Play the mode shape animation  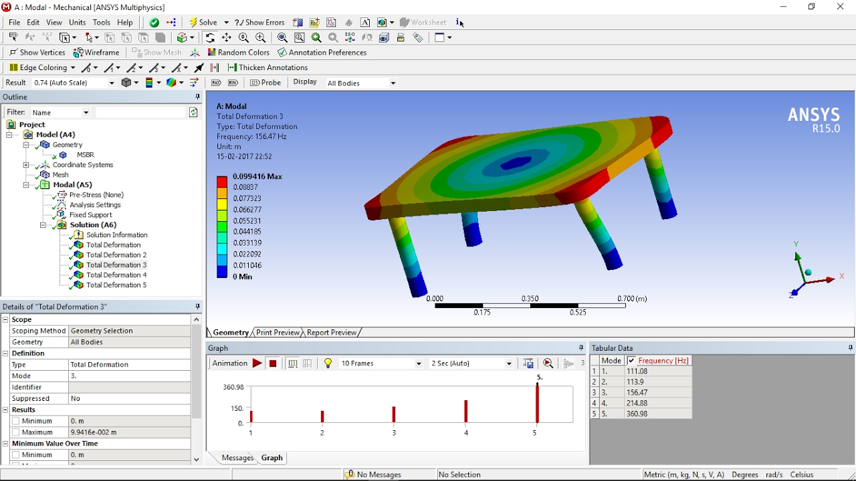257,363
